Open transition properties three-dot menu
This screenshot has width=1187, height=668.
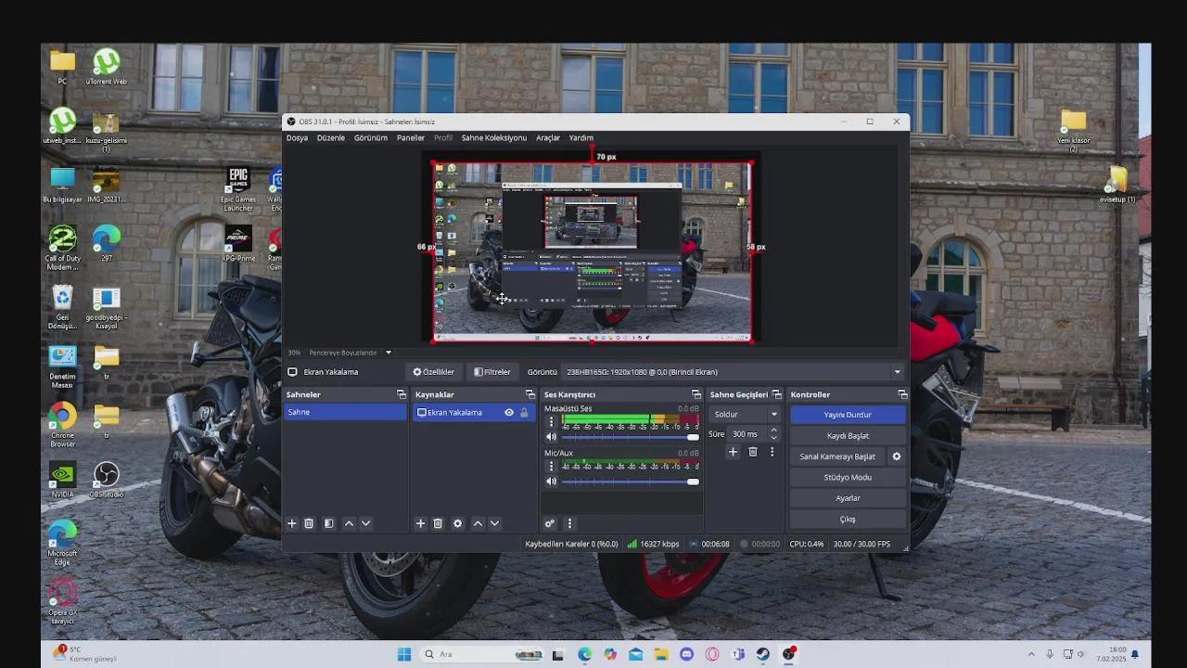772,452
